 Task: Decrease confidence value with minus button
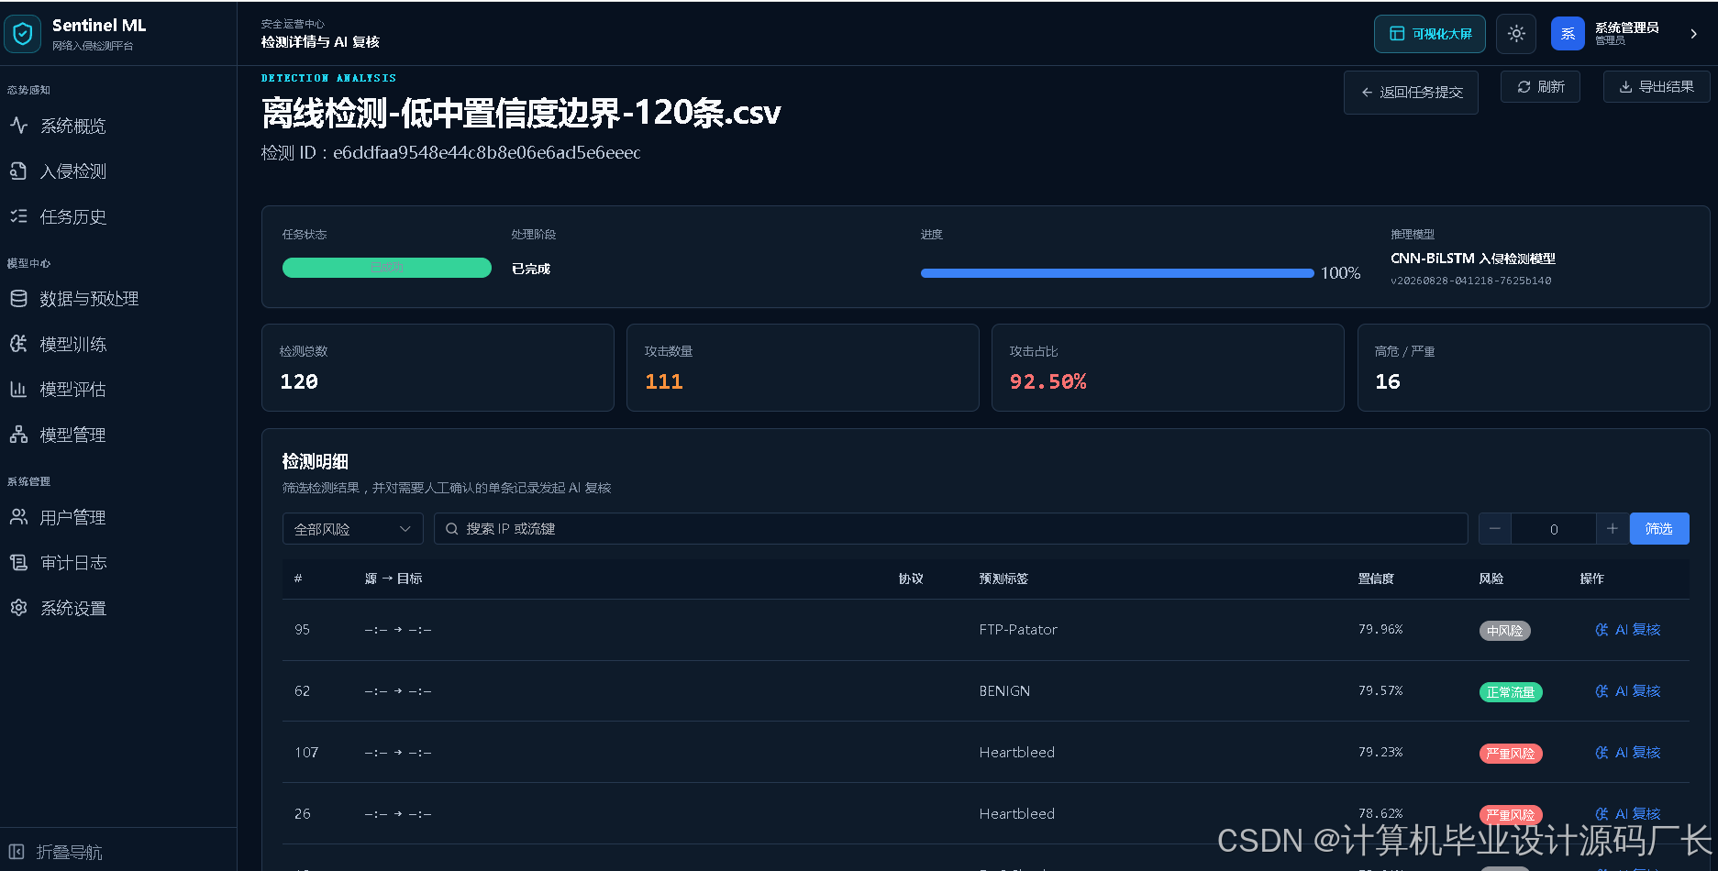pyautogui.click(x=1495, y=529)
